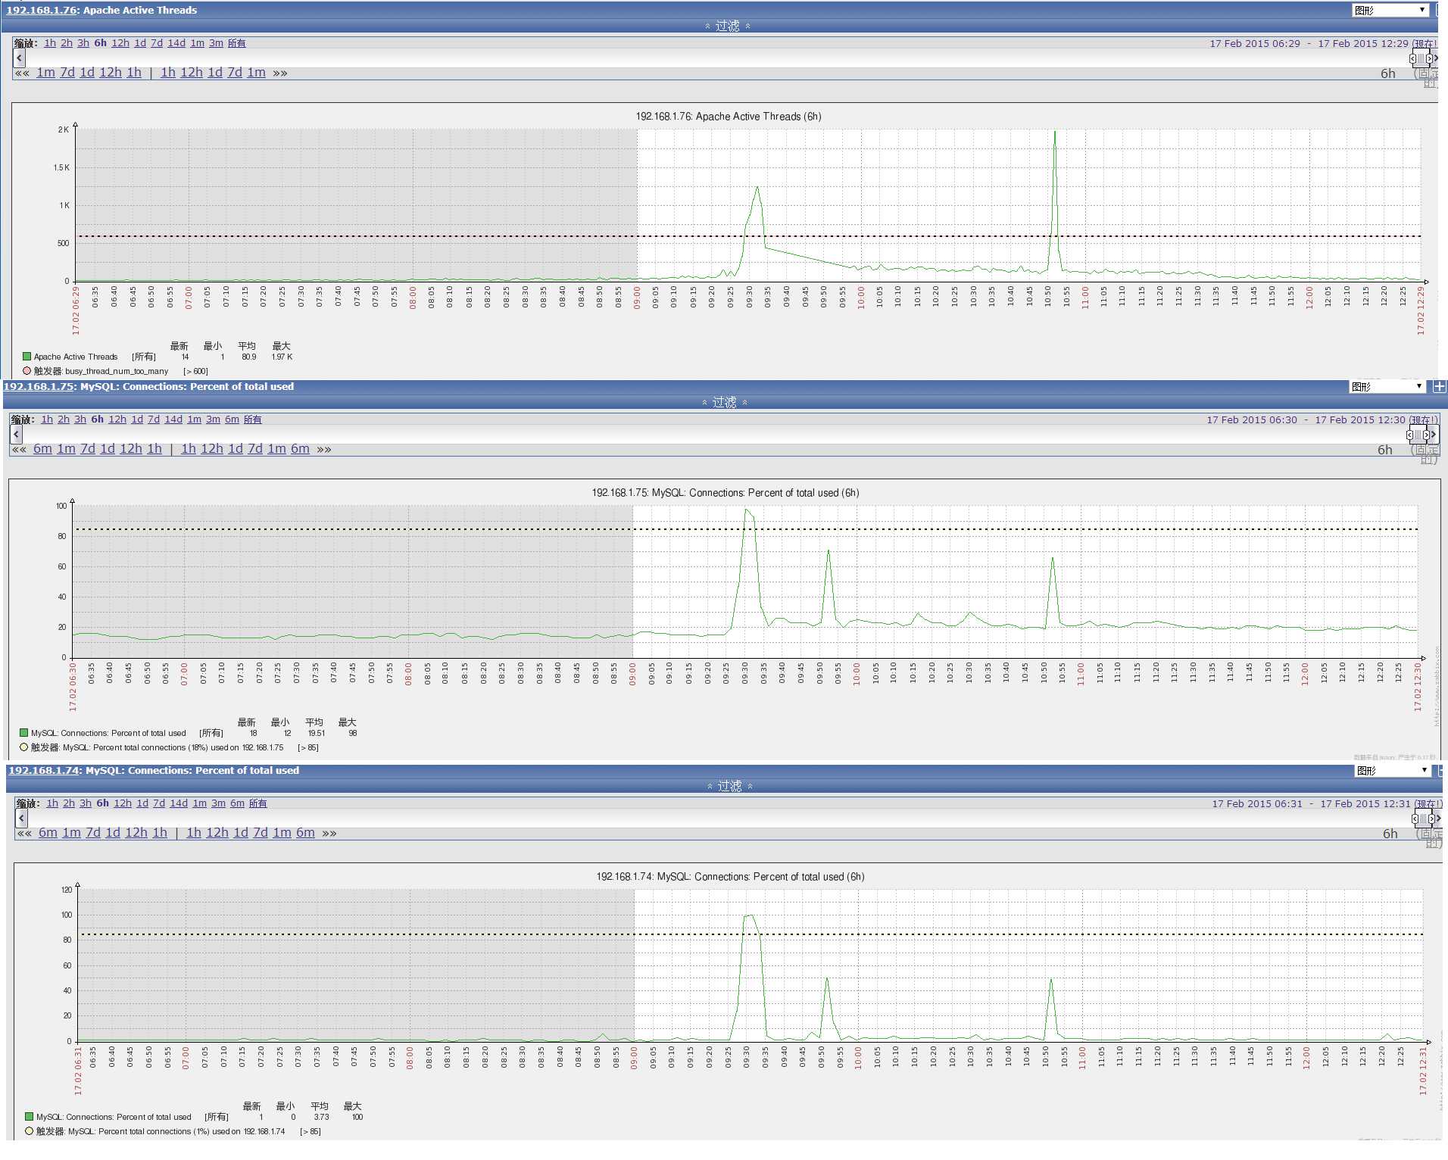The width and height of the screenshot is (1448, 1160).
Task: Move 192.168.1.74 graph forward by 1d
Action: pos(241,833)
